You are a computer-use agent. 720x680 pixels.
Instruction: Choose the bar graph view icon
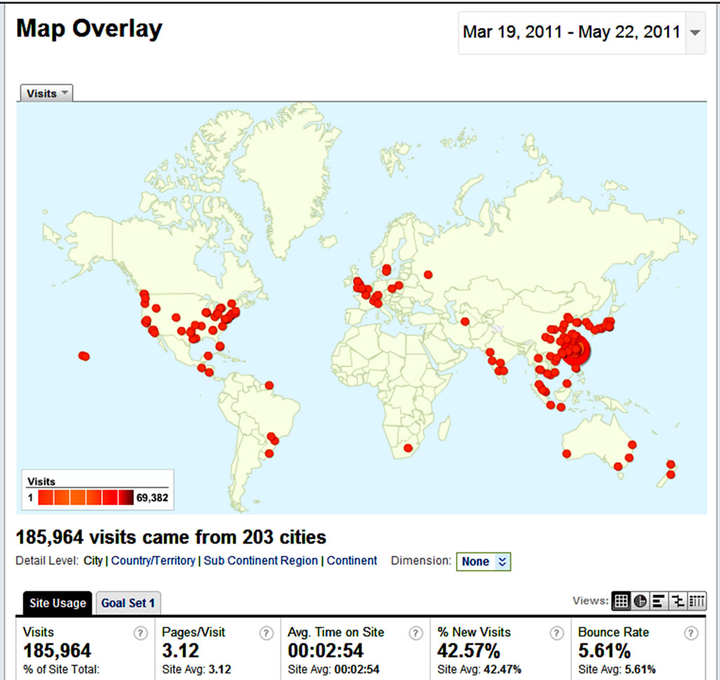(658, 601)
